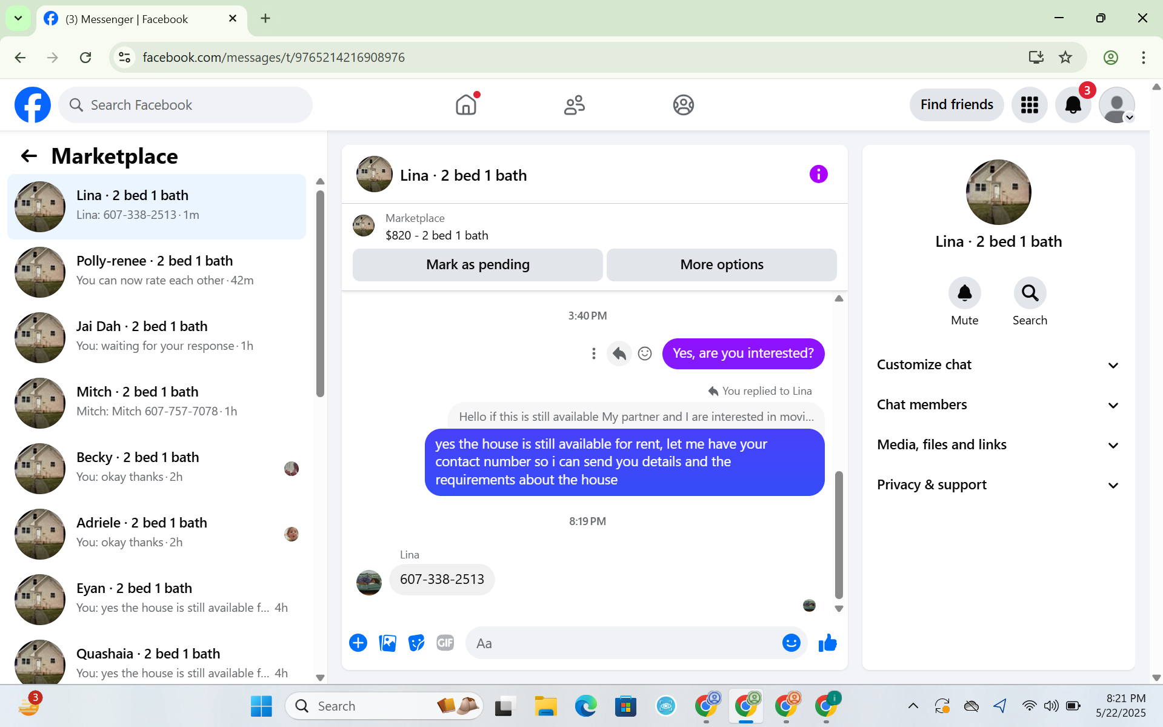
Task: Open the Windows Start menu
Action: [261, 706]
